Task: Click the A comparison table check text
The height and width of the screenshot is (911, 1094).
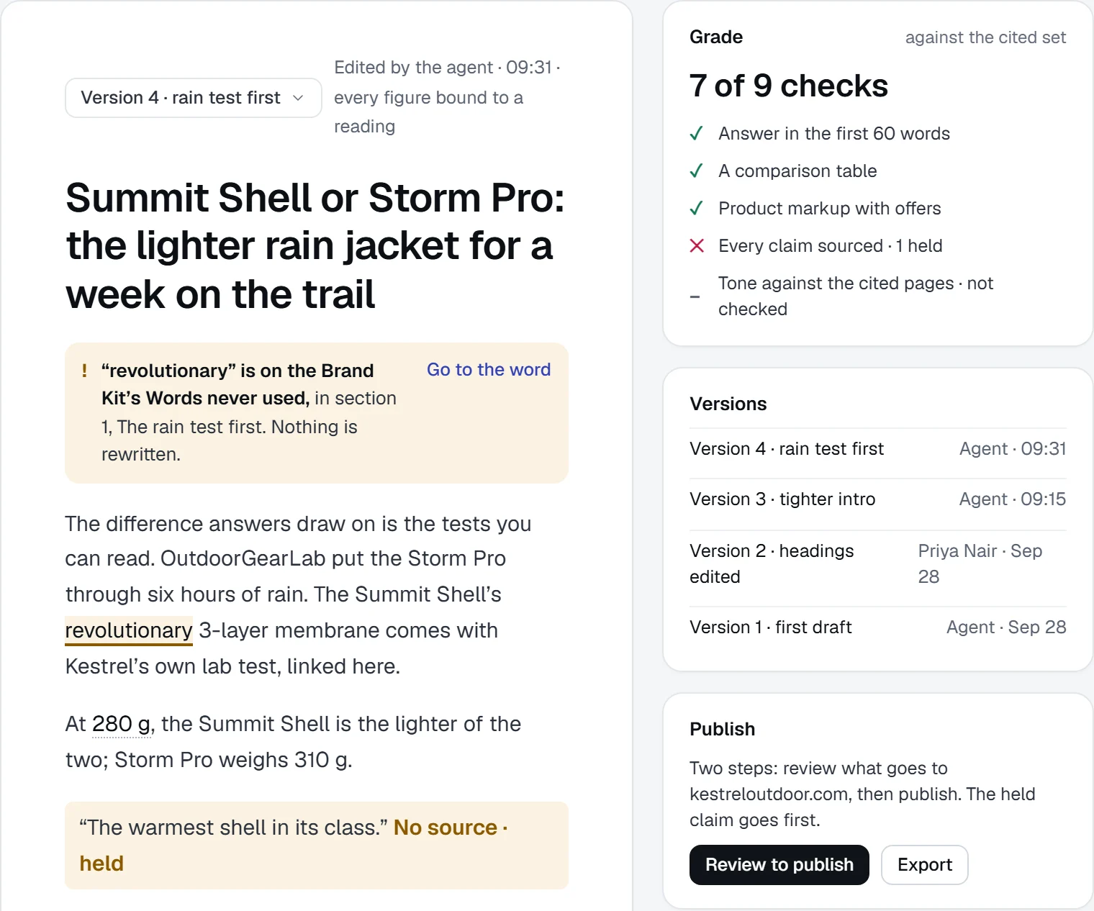Action: tap(797, 171)
